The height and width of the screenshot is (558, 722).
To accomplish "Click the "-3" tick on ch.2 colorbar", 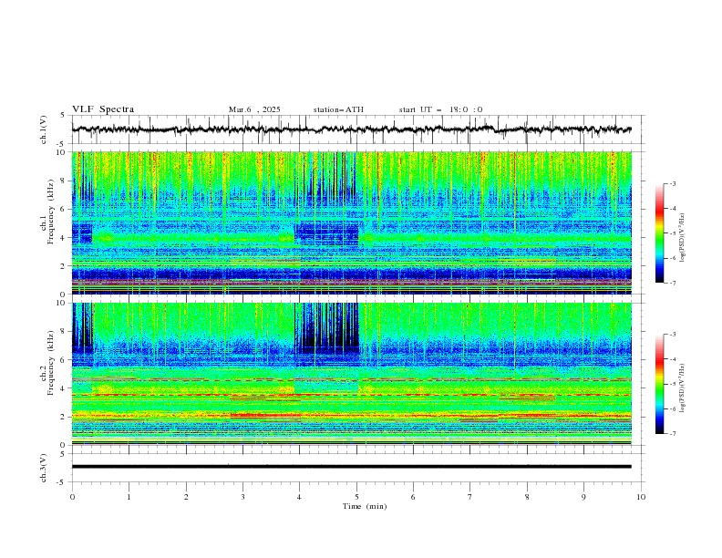I will 673,335.
